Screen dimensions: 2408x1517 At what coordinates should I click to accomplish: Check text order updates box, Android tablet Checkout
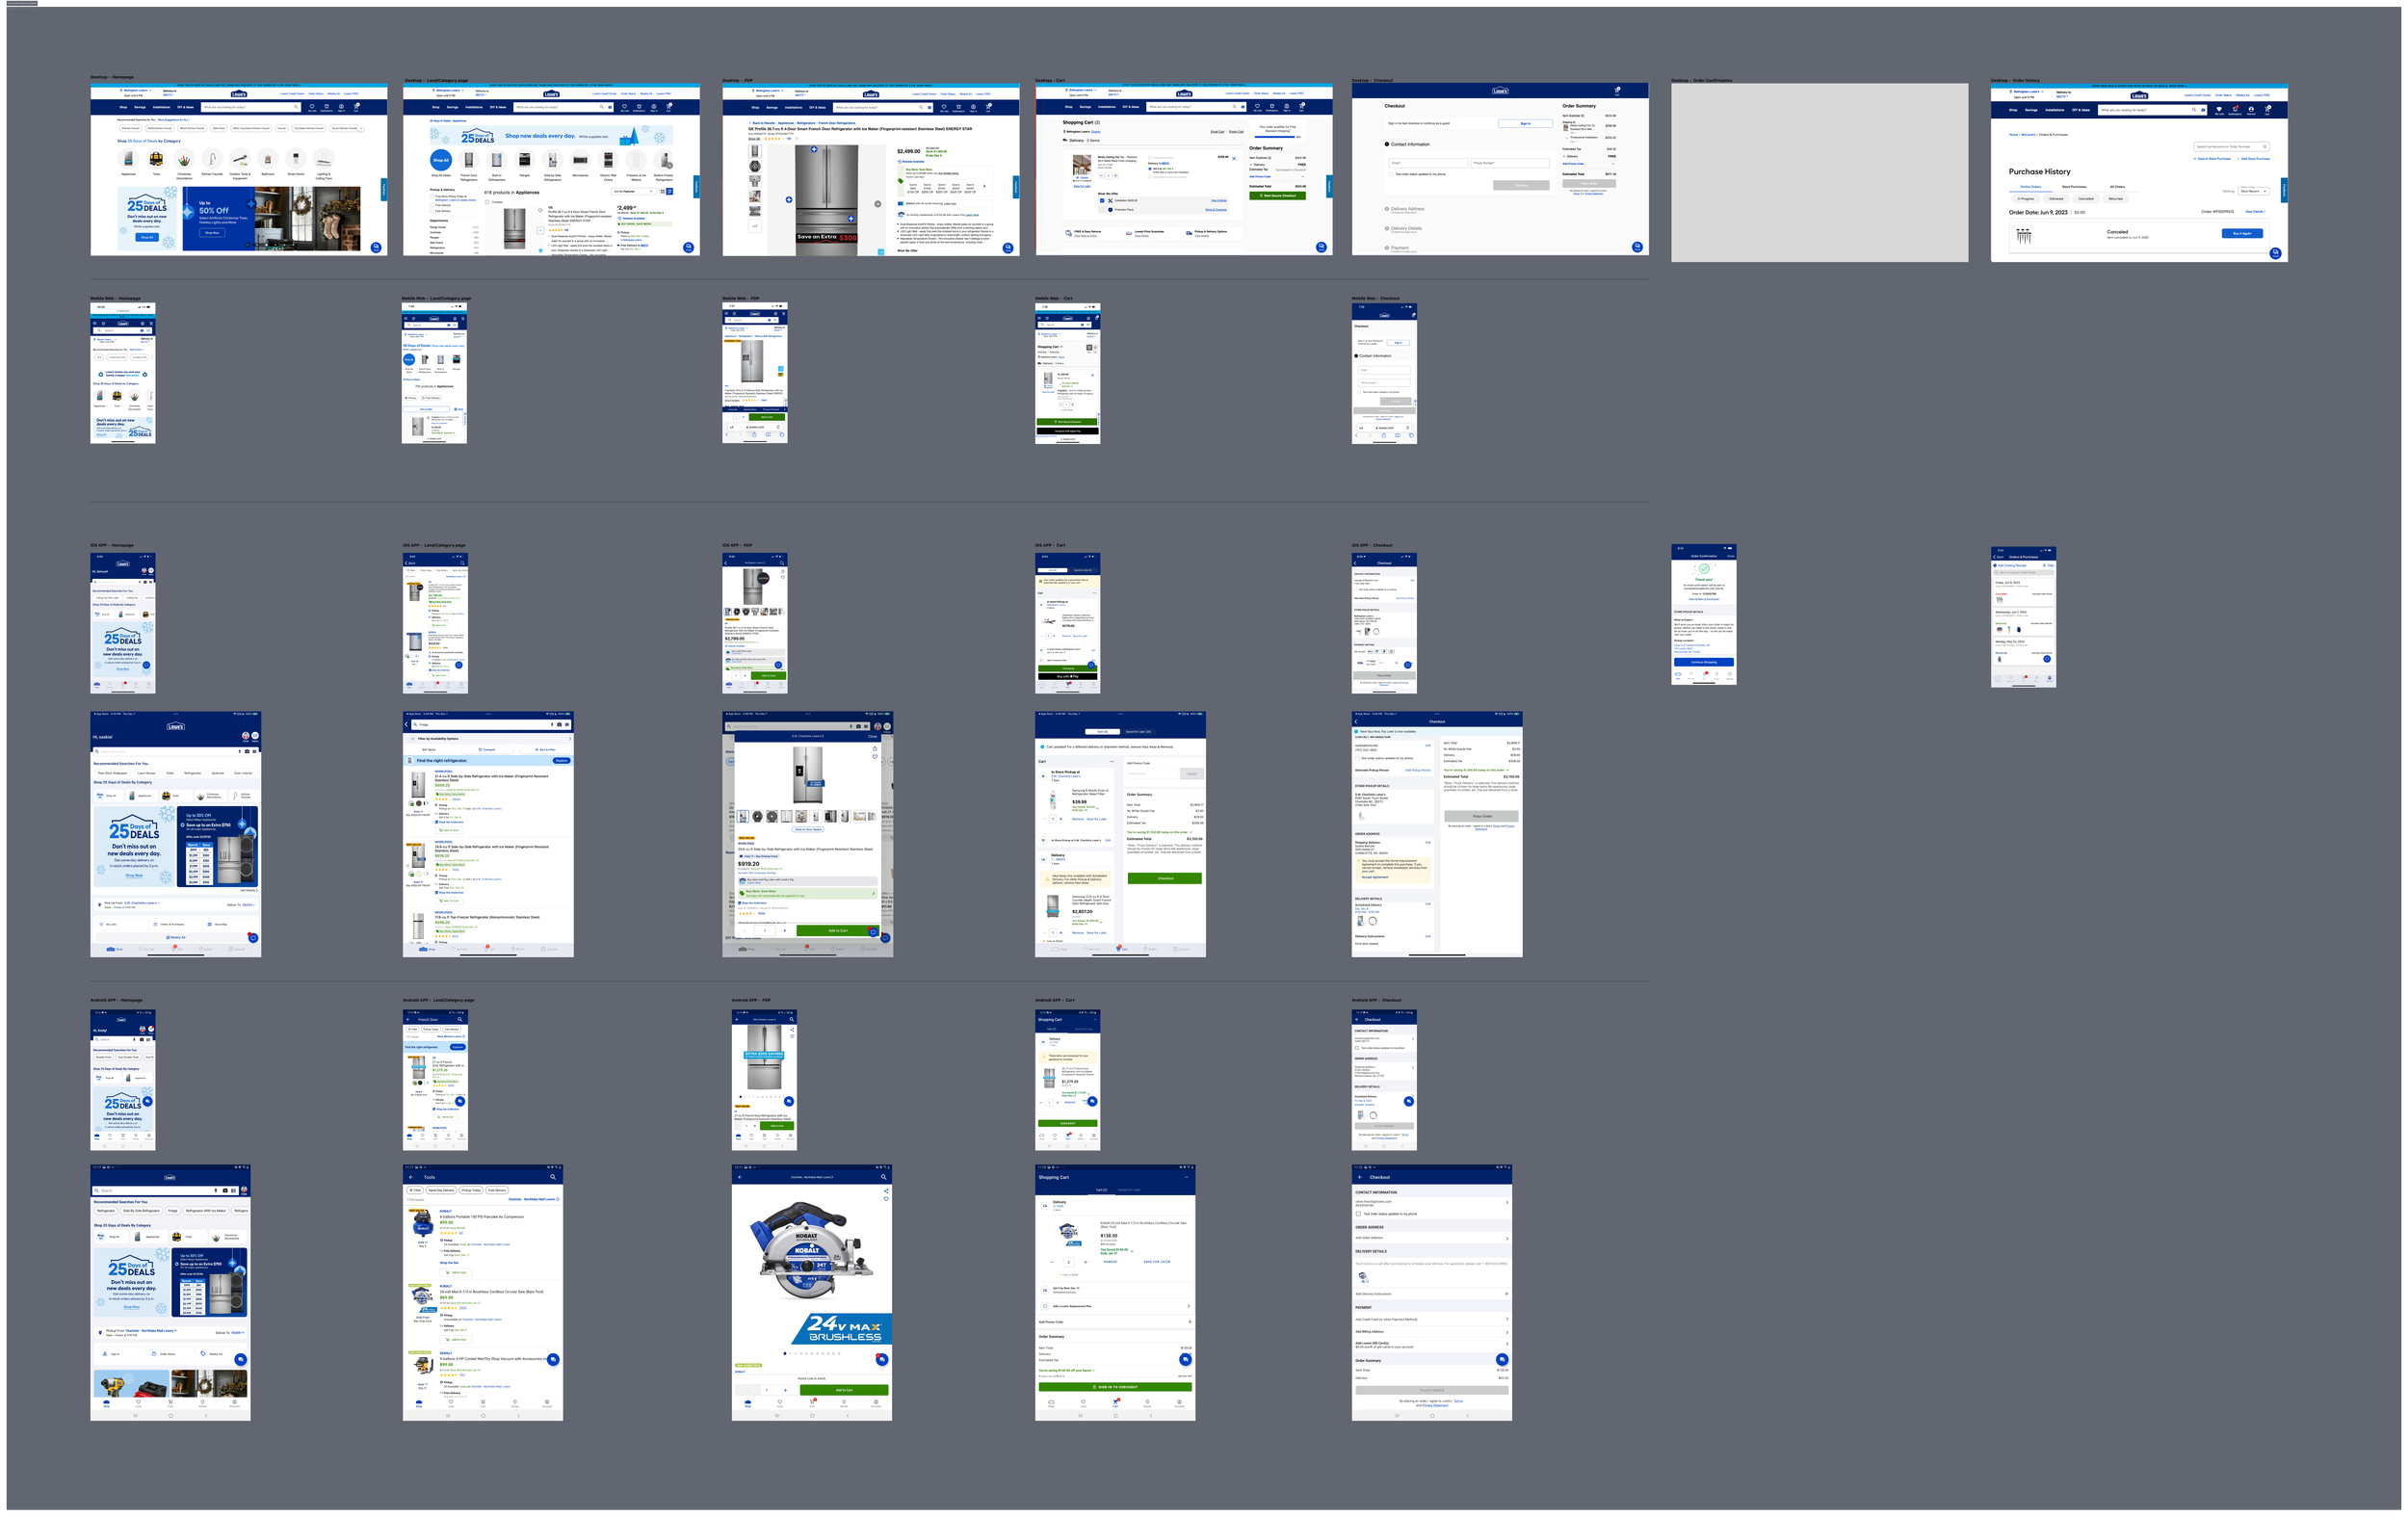(x=1359, y=1214)
